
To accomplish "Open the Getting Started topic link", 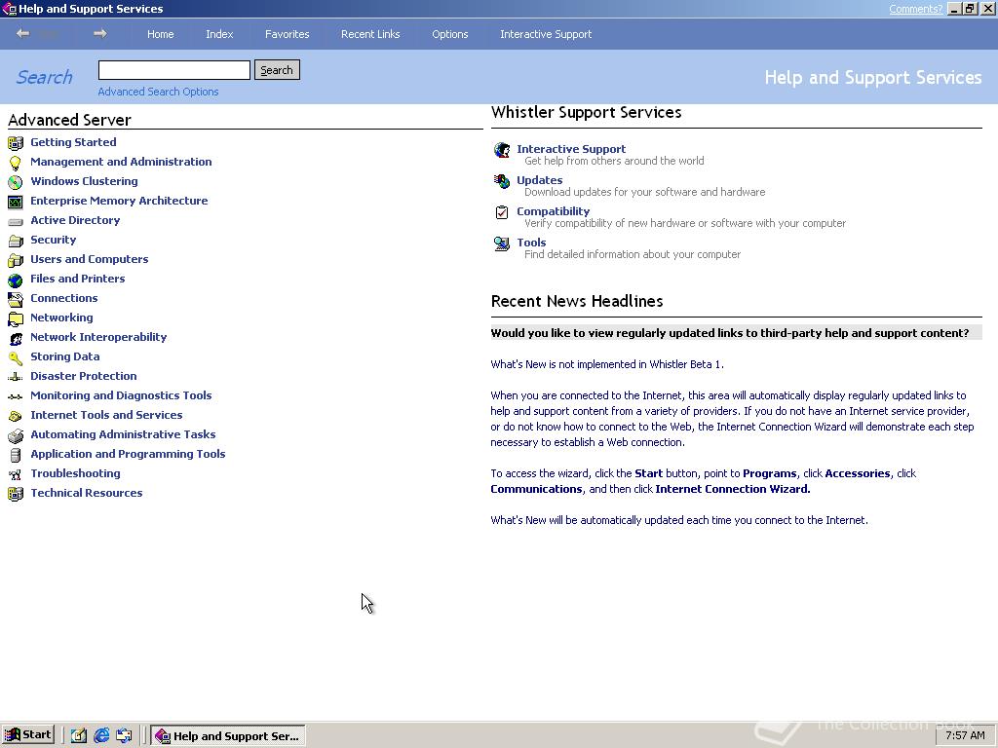I will click(x=73, y=142).
